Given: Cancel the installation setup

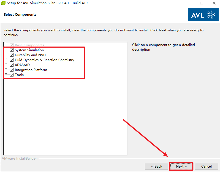Looking at the screenshot, I should tap(206, 166).
